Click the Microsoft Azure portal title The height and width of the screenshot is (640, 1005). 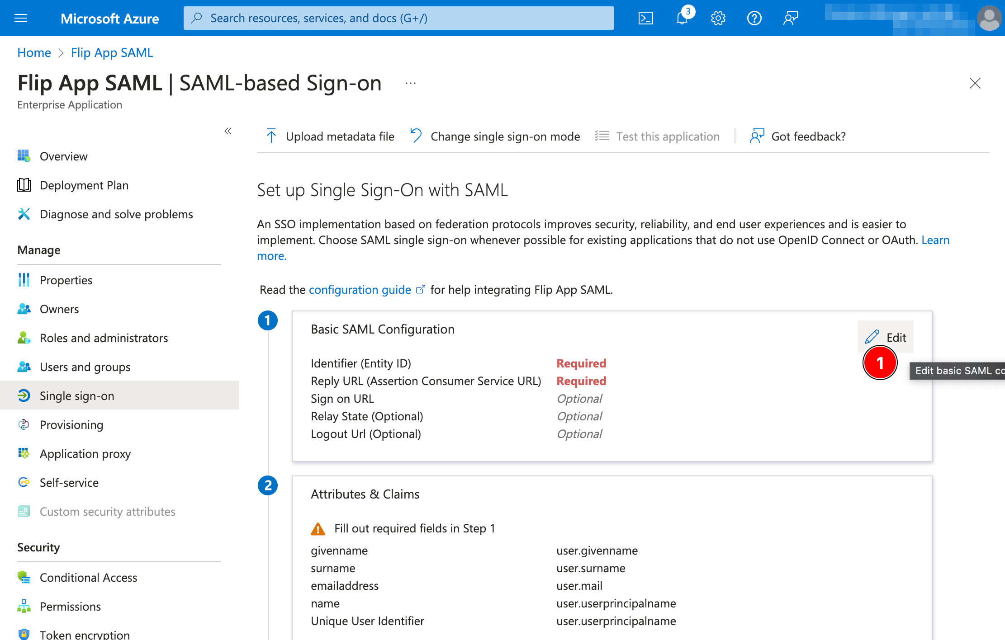[x=109, y=18]
